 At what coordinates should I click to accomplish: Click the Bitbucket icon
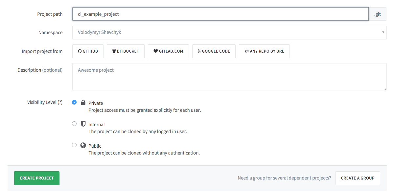[113, 51]
